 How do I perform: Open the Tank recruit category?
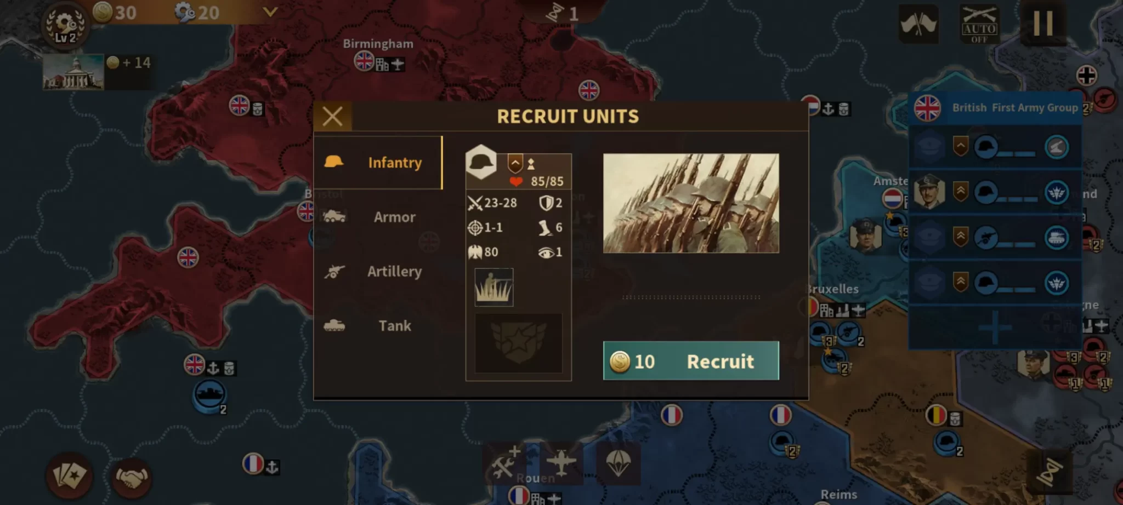378,325
